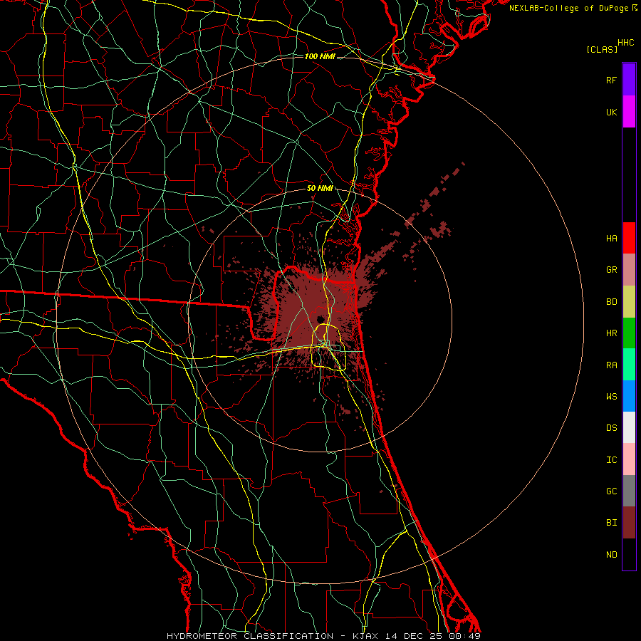
Task: Click the 50 NMI range ring label
Action: (320, 188)
